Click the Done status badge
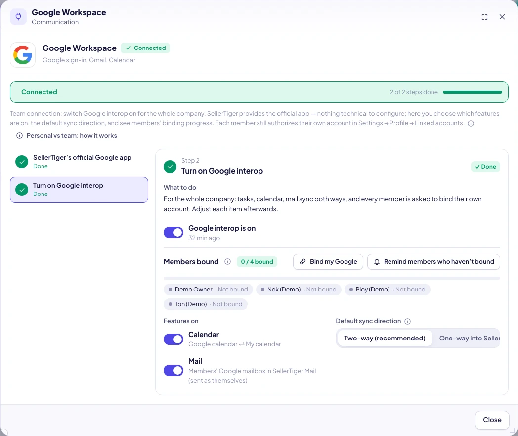The image size is (518, 436). [x=485, y=167]
